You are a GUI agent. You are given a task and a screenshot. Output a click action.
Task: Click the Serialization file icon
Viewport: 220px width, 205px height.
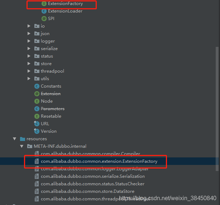37,176
